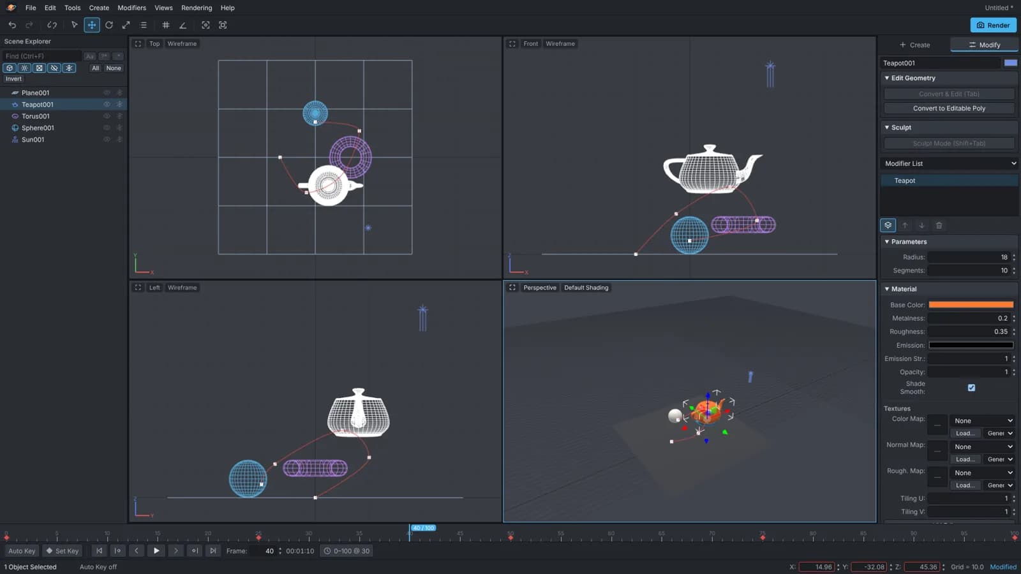Click the Invert selection button
1021x574 pixels.
tap(13, 79)
